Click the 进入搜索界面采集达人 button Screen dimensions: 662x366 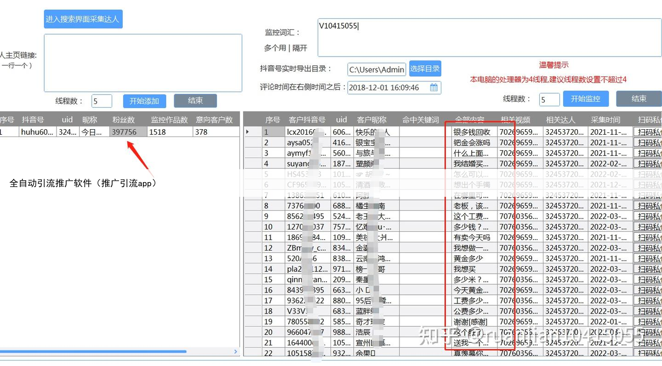pyautogui.click(x=83, y=19)
